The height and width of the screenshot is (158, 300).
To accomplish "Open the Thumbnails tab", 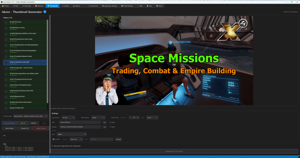I will [53, 6].
